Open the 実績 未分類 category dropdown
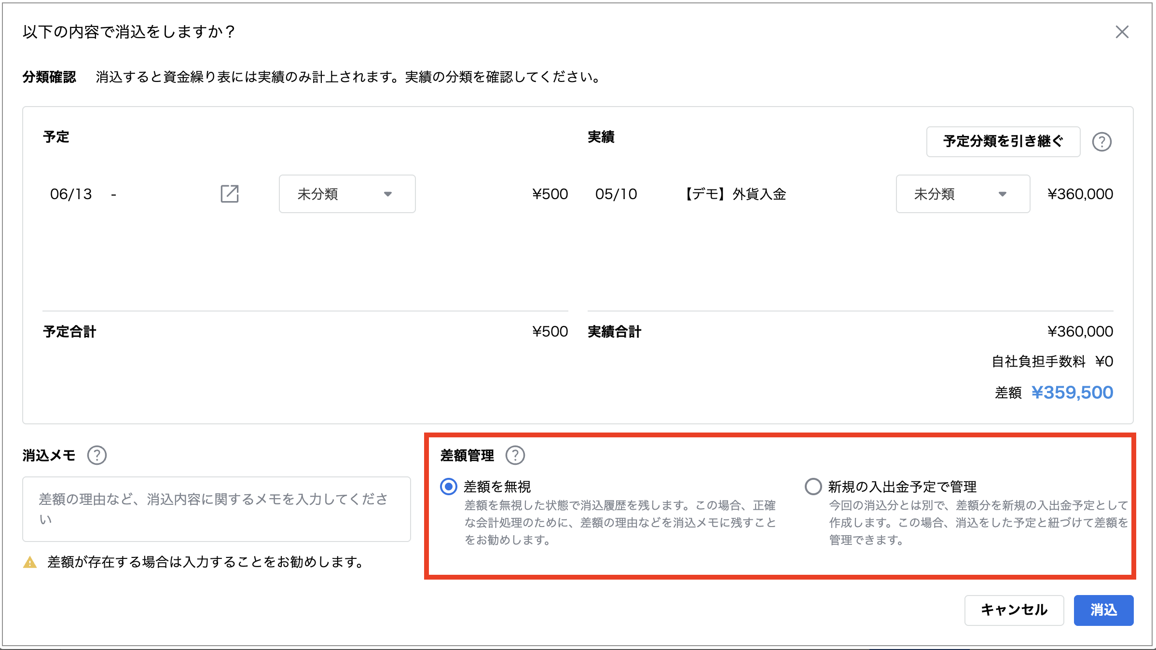1156x650 pixels. (963, 194)
